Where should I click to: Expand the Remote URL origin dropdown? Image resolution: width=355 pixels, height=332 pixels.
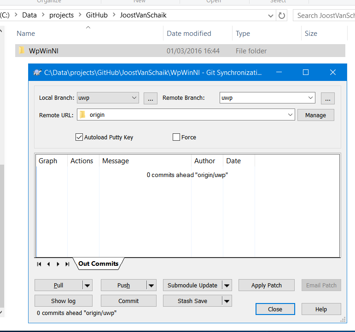click(290, 114)
